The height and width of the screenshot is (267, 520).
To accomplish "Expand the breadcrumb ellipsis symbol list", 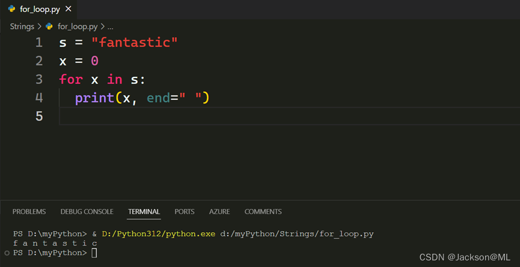I will [110, 26].
